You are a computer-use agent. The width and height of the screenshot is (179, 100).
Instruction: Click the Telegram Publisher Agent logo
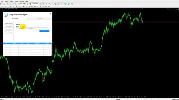tap(6, 15)
